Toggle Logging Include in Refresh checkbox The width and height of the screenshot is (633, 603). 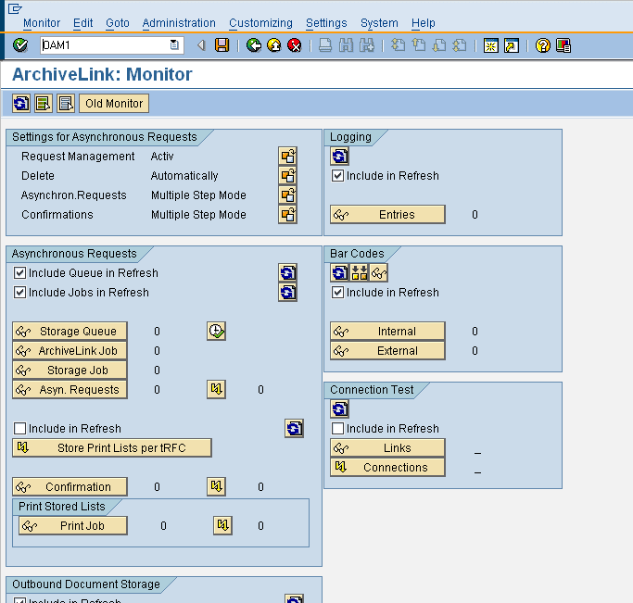point(337,176)
